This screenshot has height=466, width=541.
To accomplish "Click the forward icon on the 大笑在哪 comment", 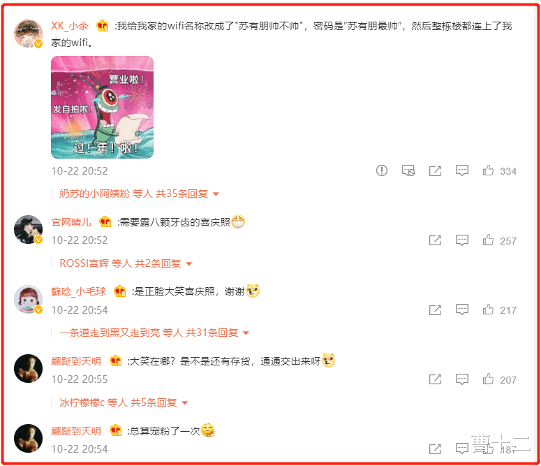I will [435, 379].
